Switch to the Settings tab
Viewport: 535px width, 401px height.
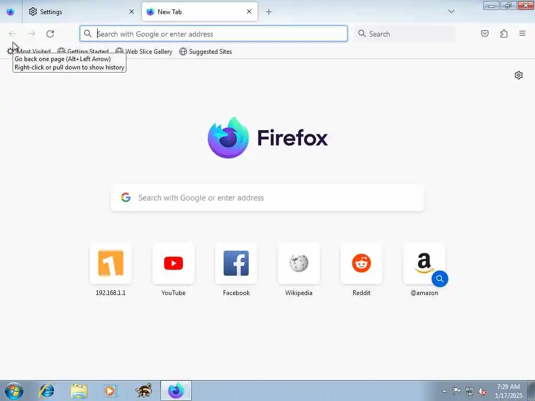[x=82, y=11]
